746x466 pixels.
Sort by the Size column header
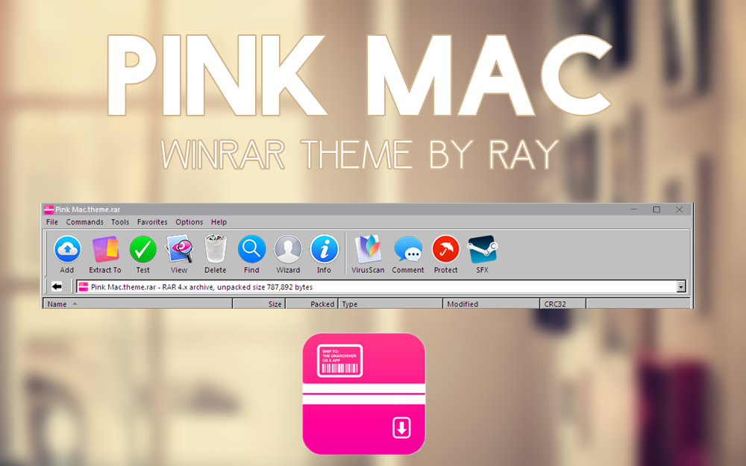[x=259, y=304]
